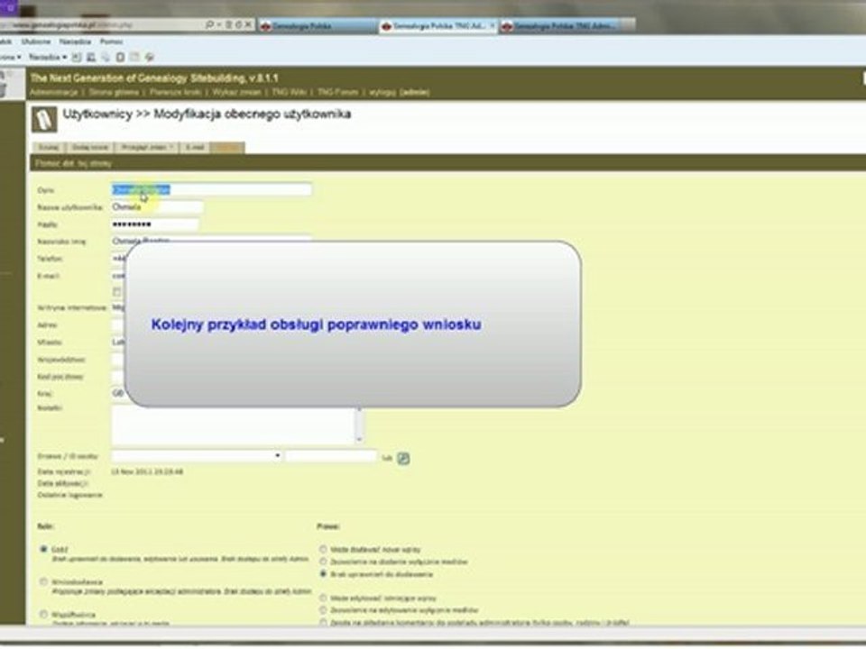Close the active Genealogia Polska TNG Ad tab
The width and height of the screenshot is (866, 649).
[x=493, y=25]
